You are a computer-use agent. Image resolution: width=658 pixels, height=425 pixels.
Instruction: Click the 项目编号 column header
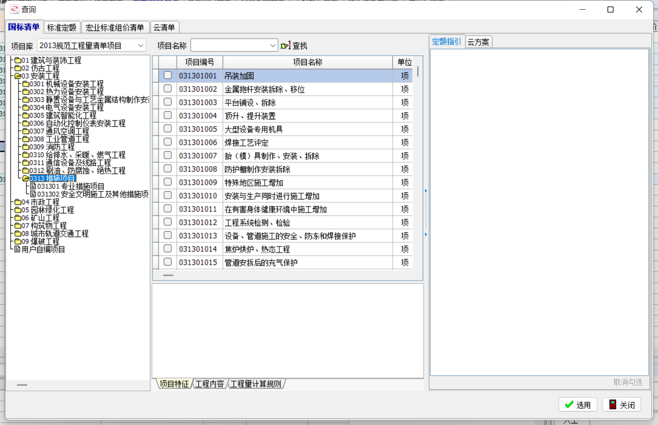point(200,62)
